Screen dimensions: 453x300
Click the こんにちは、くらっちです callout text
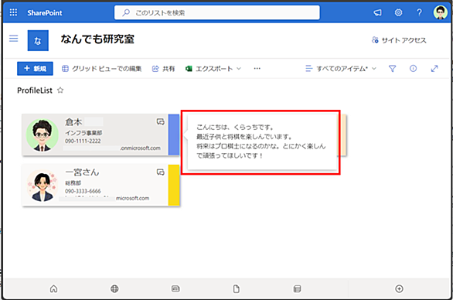(x=235, y=127)
